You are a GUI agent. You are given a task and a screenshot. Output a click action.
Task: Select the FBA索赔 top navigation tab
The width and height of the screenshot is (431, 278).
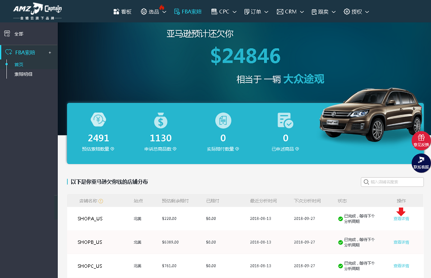tap(188, 12)
